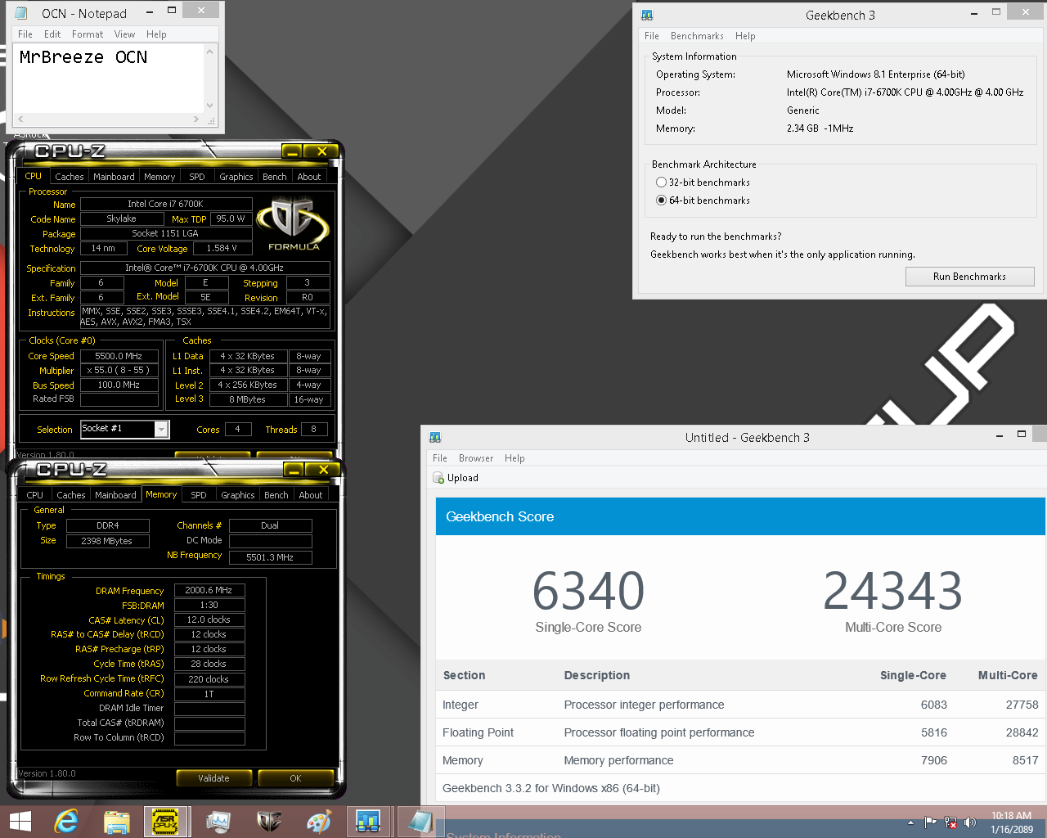Open the SPD tab in the lower CPU-Z window
1047x838 pixels.
pyautogui.click(x=199, y=495)
